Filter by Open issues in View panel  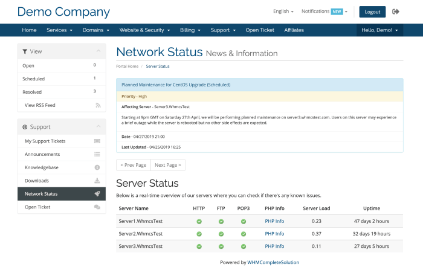click(x=62, y=66)
